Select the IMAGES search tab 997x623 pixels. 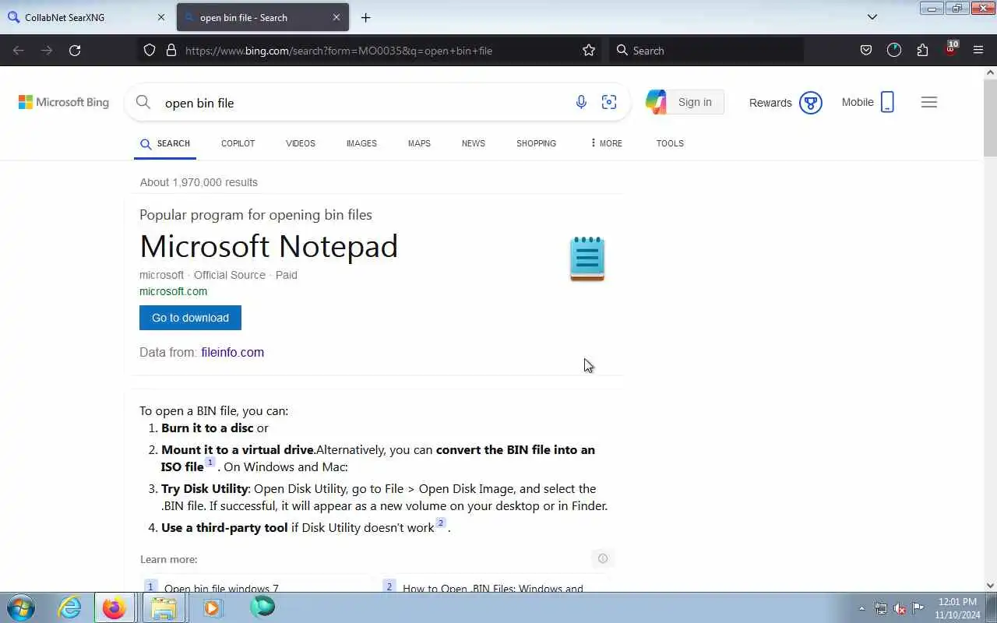point(361,143)
